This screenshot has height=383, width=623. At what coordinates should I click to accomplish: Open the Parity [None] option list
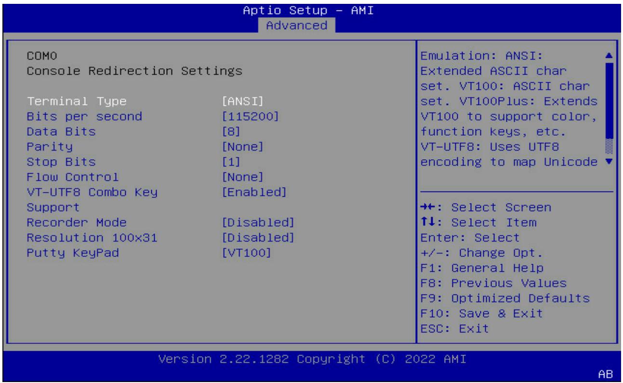241,146
